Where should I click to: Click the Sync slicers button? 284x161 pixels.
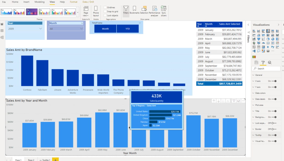pyautogui.click(x=164, y=11)
